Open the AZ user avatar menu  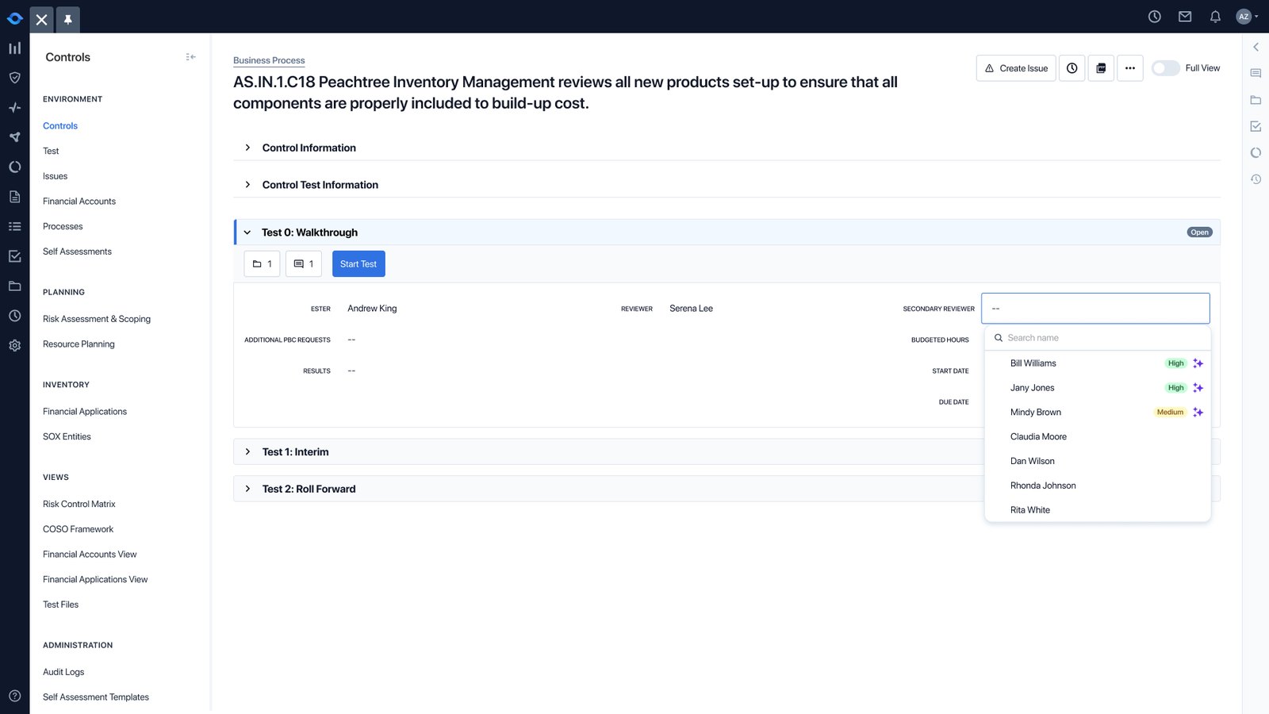(x=1247, y=17)
